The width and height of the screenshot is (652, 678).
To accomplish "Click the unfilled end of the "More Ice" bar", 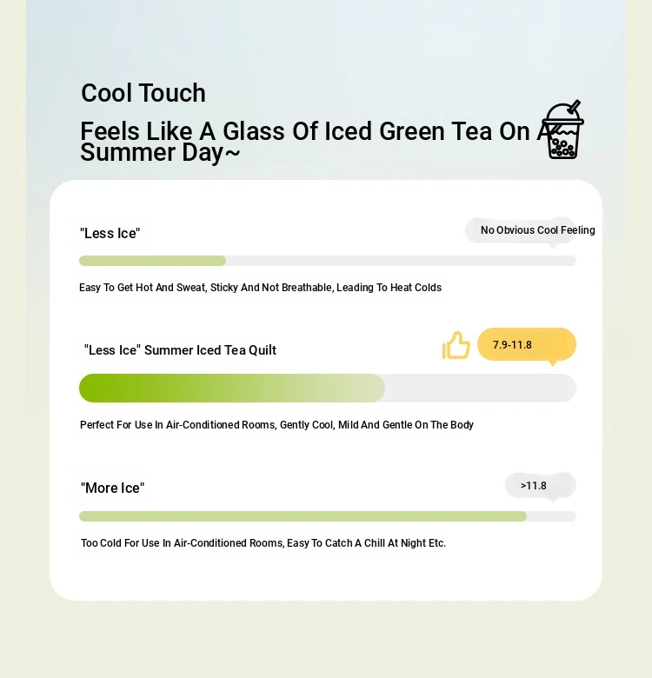I will point(551,516).
